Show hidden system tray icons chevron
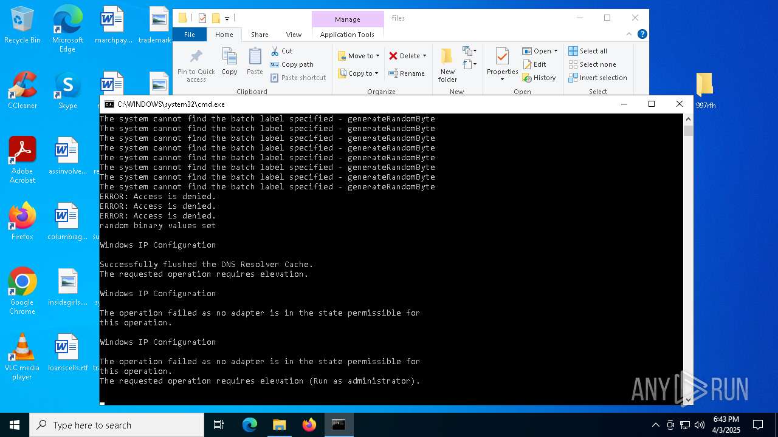Viewport: 778px width, 437px height. [x=655, y=425]
